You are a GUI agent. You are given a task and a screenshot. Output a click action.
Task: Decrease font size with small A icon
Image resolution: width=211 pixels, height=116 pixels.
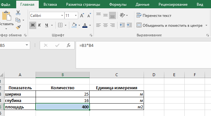point(89,16)
